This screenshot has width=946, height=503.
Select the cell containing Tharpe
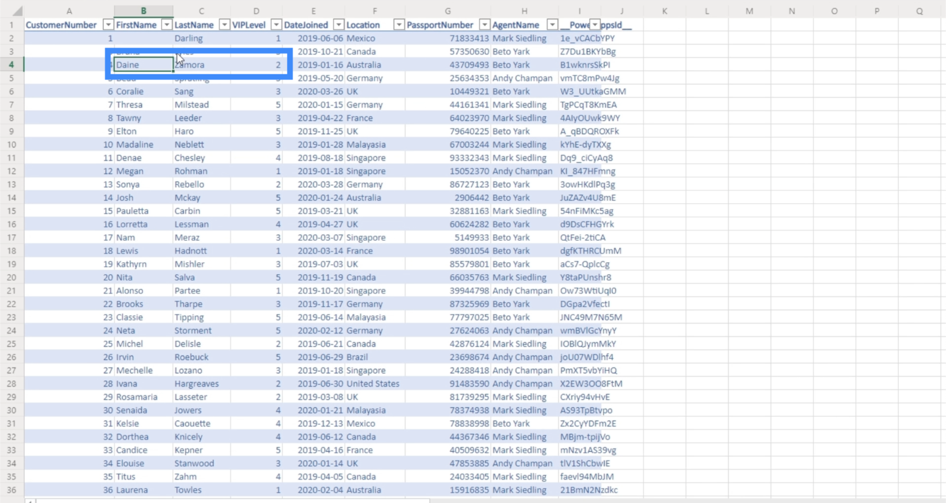pyautogui.click(x=202, y=304)
